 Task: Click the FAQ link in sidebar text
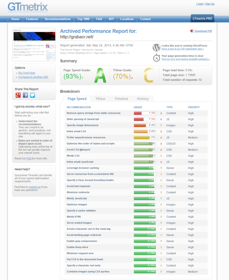tap(29, 159)
